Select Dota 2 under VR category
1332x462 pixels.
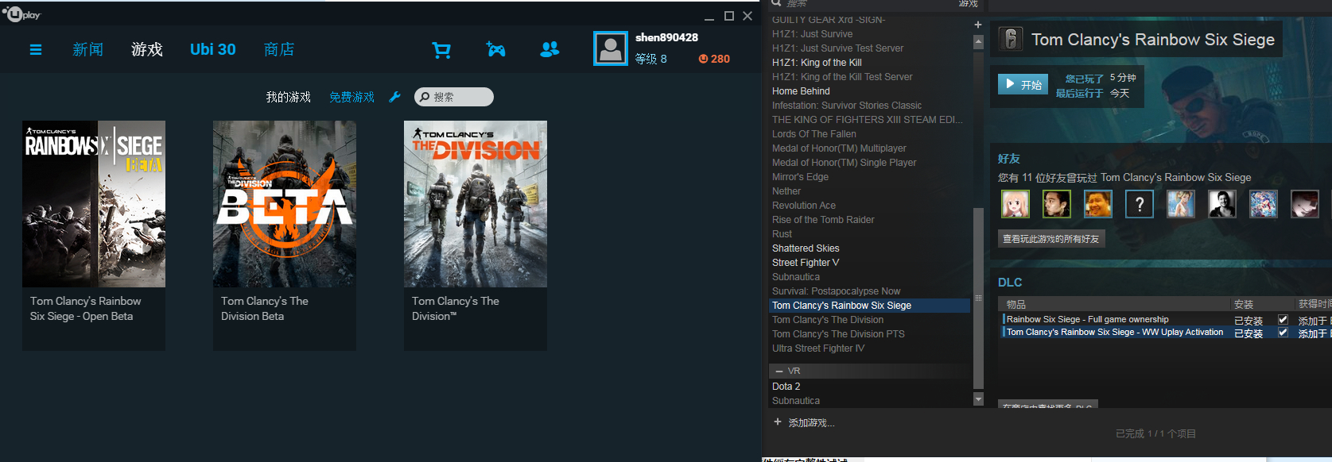(x=786, y=387)
